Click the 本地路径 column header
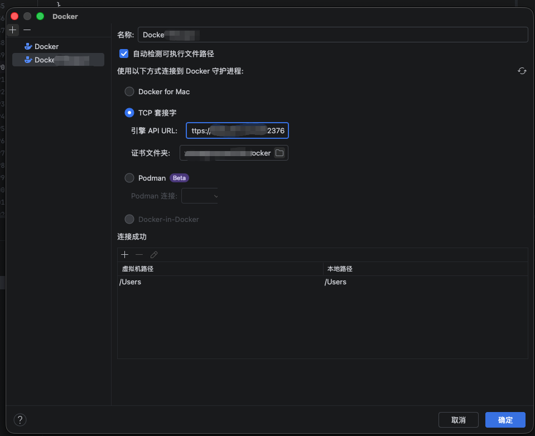The height and width of the screenshot is (436, 535). click(426, 269)
